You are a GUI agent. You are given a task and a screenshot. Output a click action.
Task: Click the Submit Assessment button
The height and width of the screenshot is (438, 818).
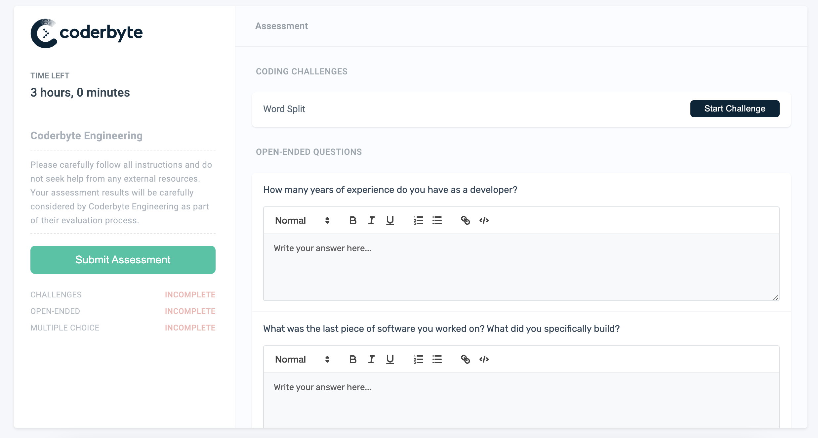point(122,260)
